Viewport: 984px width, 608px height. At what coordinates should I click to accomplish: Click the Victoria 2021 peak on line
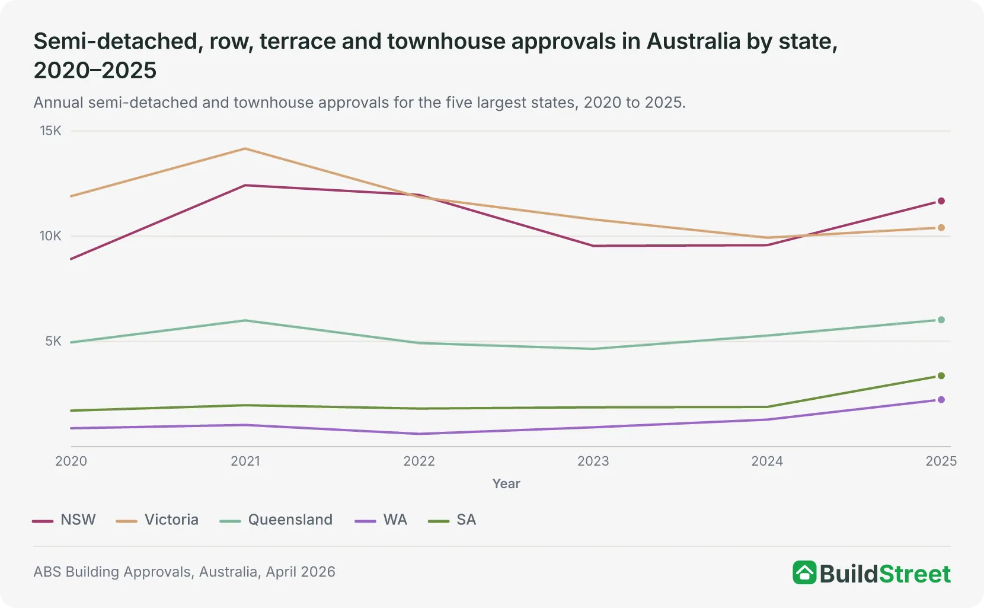pos(245,149)
